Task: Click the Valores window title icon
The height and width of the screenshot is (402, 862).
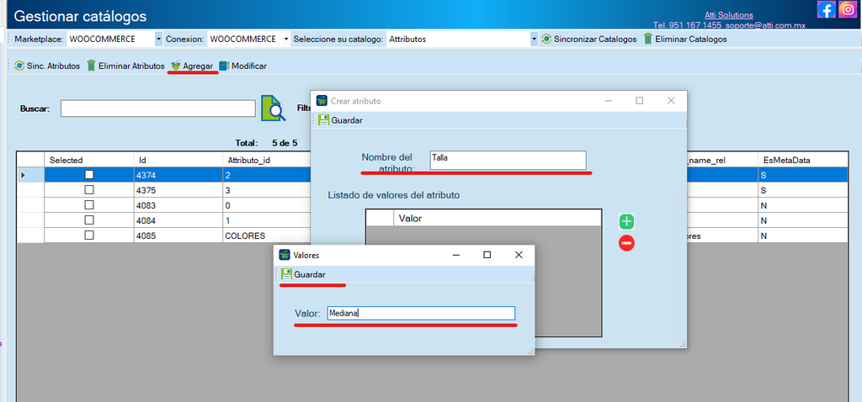Action: click(285, 255)
